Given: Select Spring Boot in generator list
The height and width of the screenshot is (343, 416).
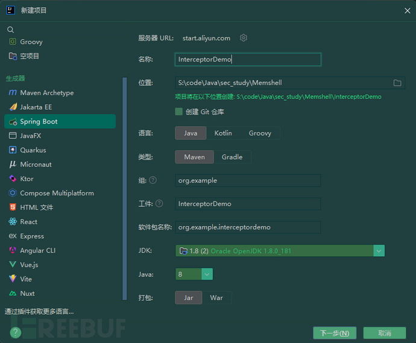Looking at the screenshot, I should click(x=39, y=122).
